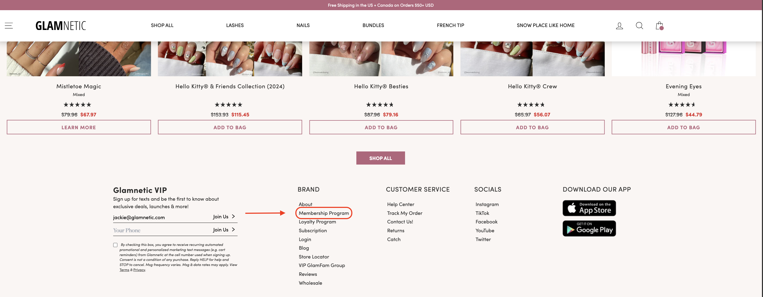
Task: Open the Privacy link in disclaimer
Action: click(139, 270)
